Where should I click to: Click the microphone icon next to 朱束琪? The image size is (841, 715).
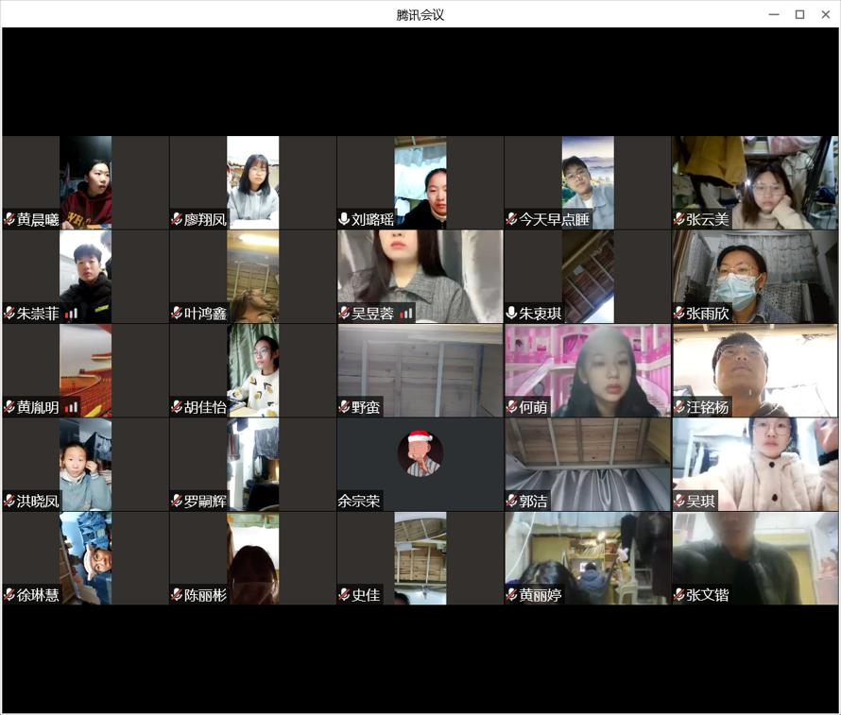(511, 313)
